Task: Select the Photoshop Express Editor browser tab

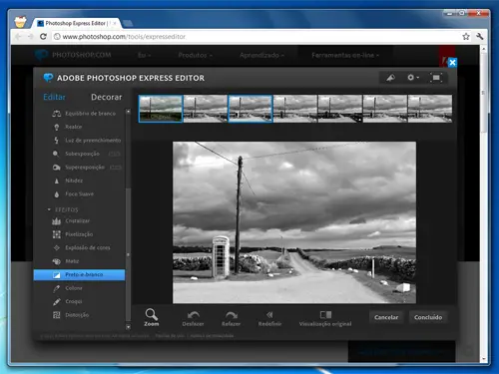Action: [x=77, y=23]
